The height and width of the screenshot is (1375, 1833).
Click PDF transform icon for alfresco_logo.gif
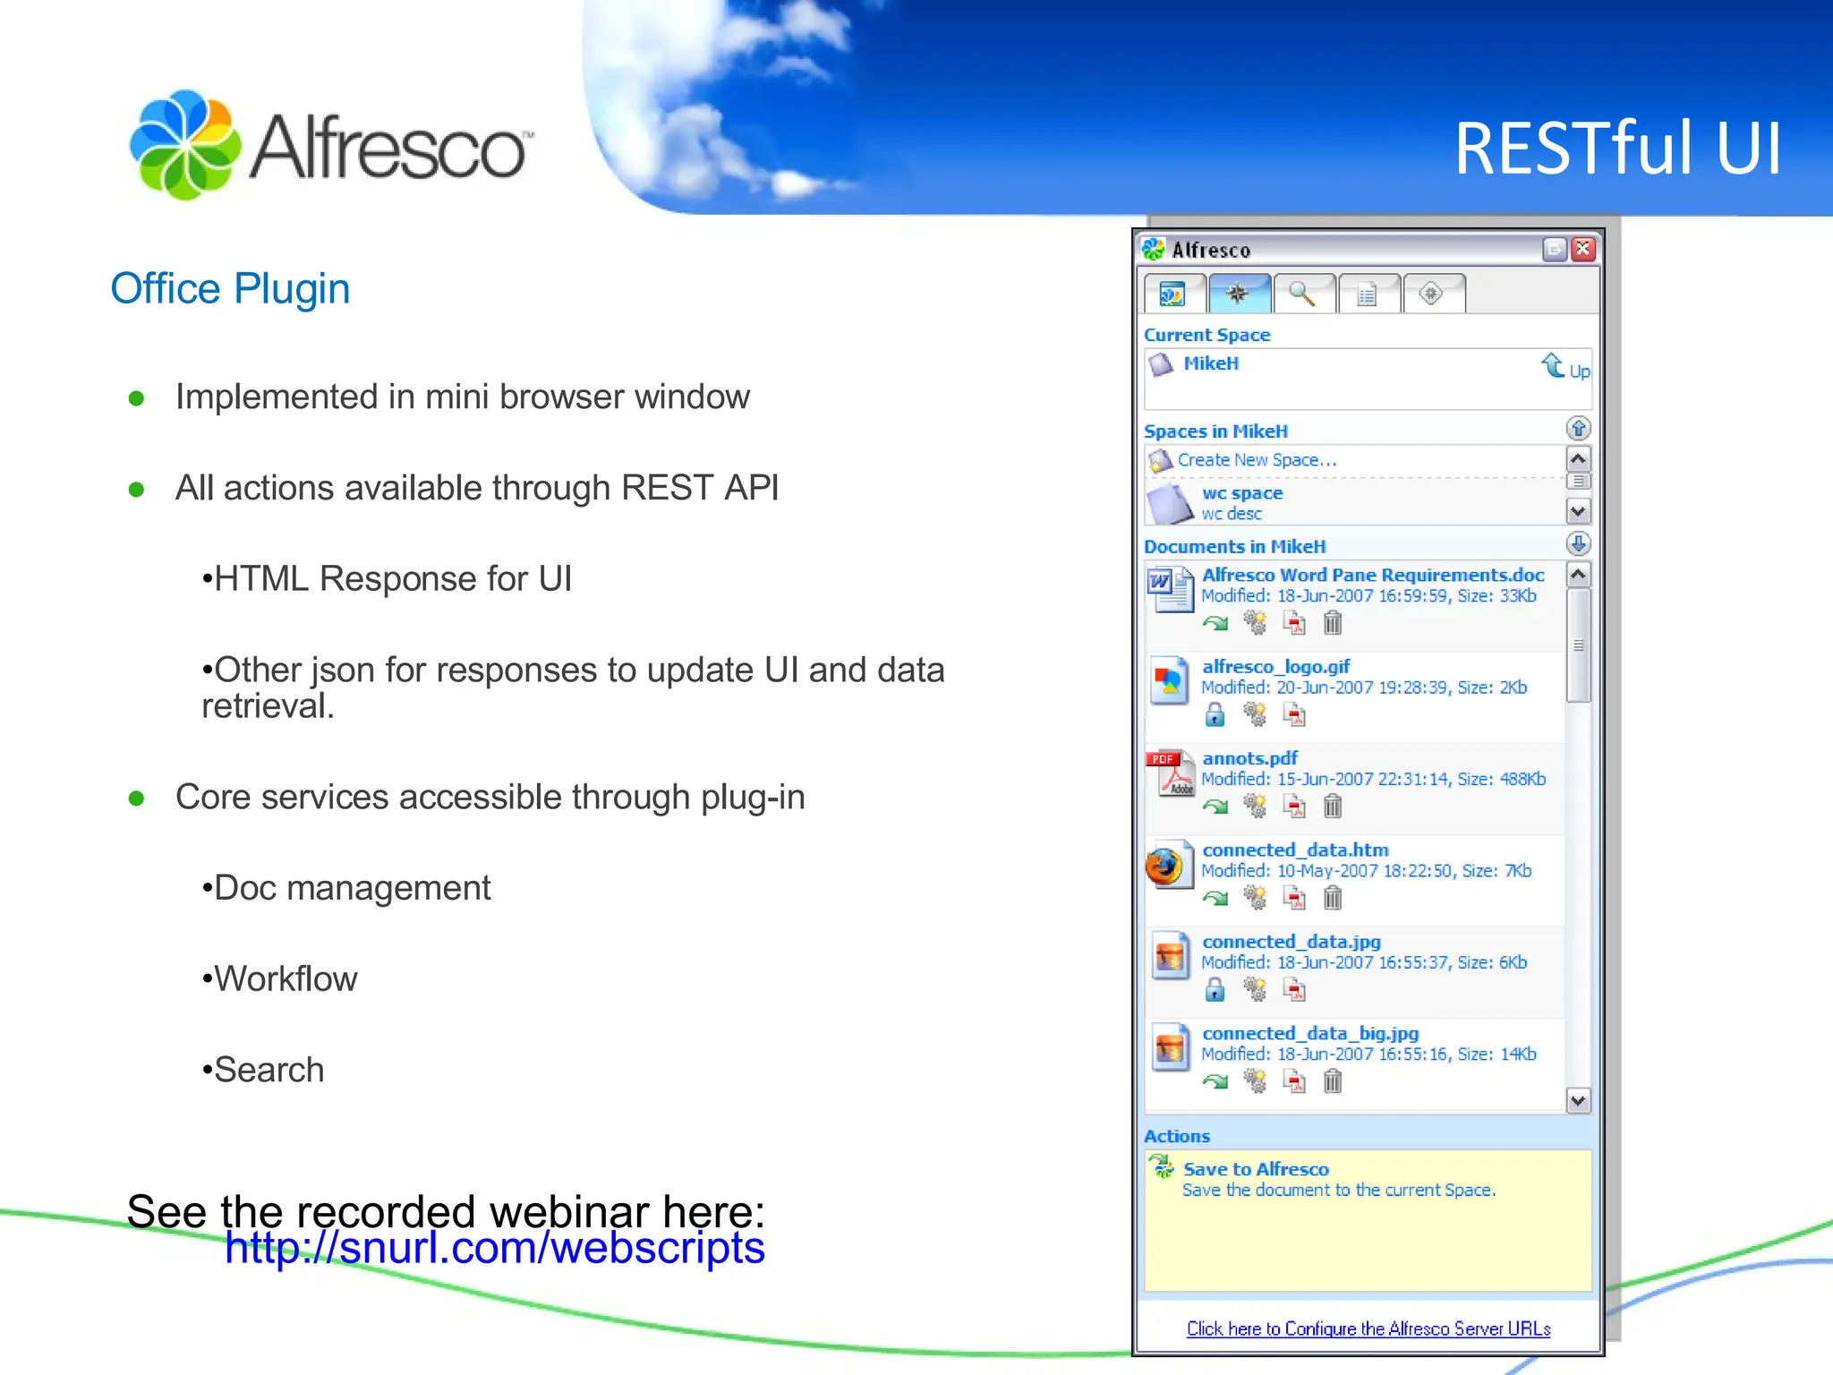pyautogui.click(x=1294, y=714)
